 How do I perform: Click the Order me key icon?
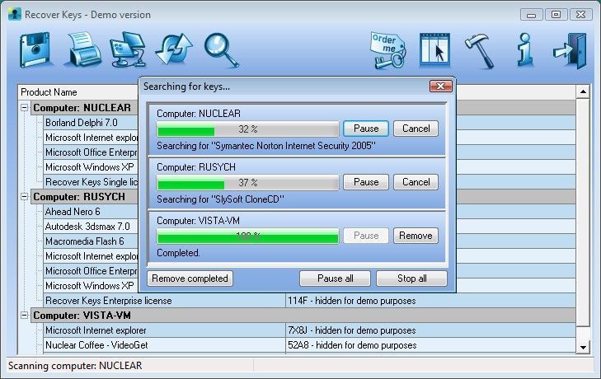tap(388, 51)
